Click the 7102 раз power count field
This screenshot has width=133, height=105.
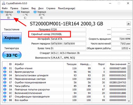click(x=121, y=44)
